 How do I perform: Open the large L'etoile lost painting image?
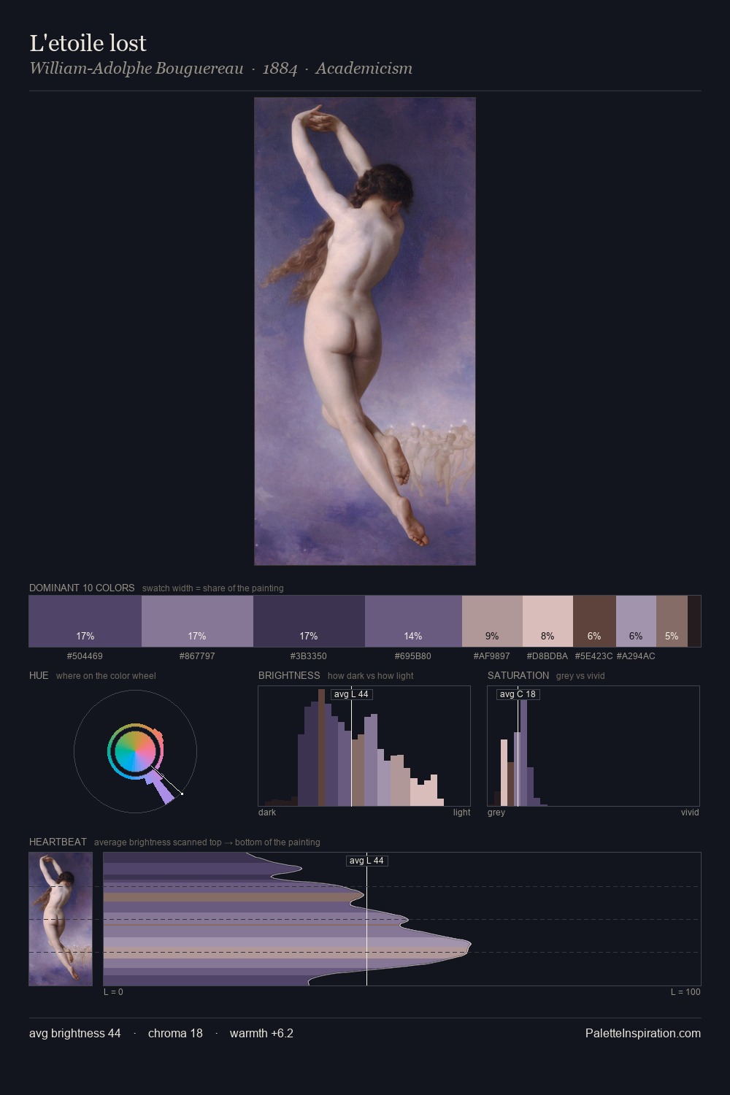click(365, 331)
